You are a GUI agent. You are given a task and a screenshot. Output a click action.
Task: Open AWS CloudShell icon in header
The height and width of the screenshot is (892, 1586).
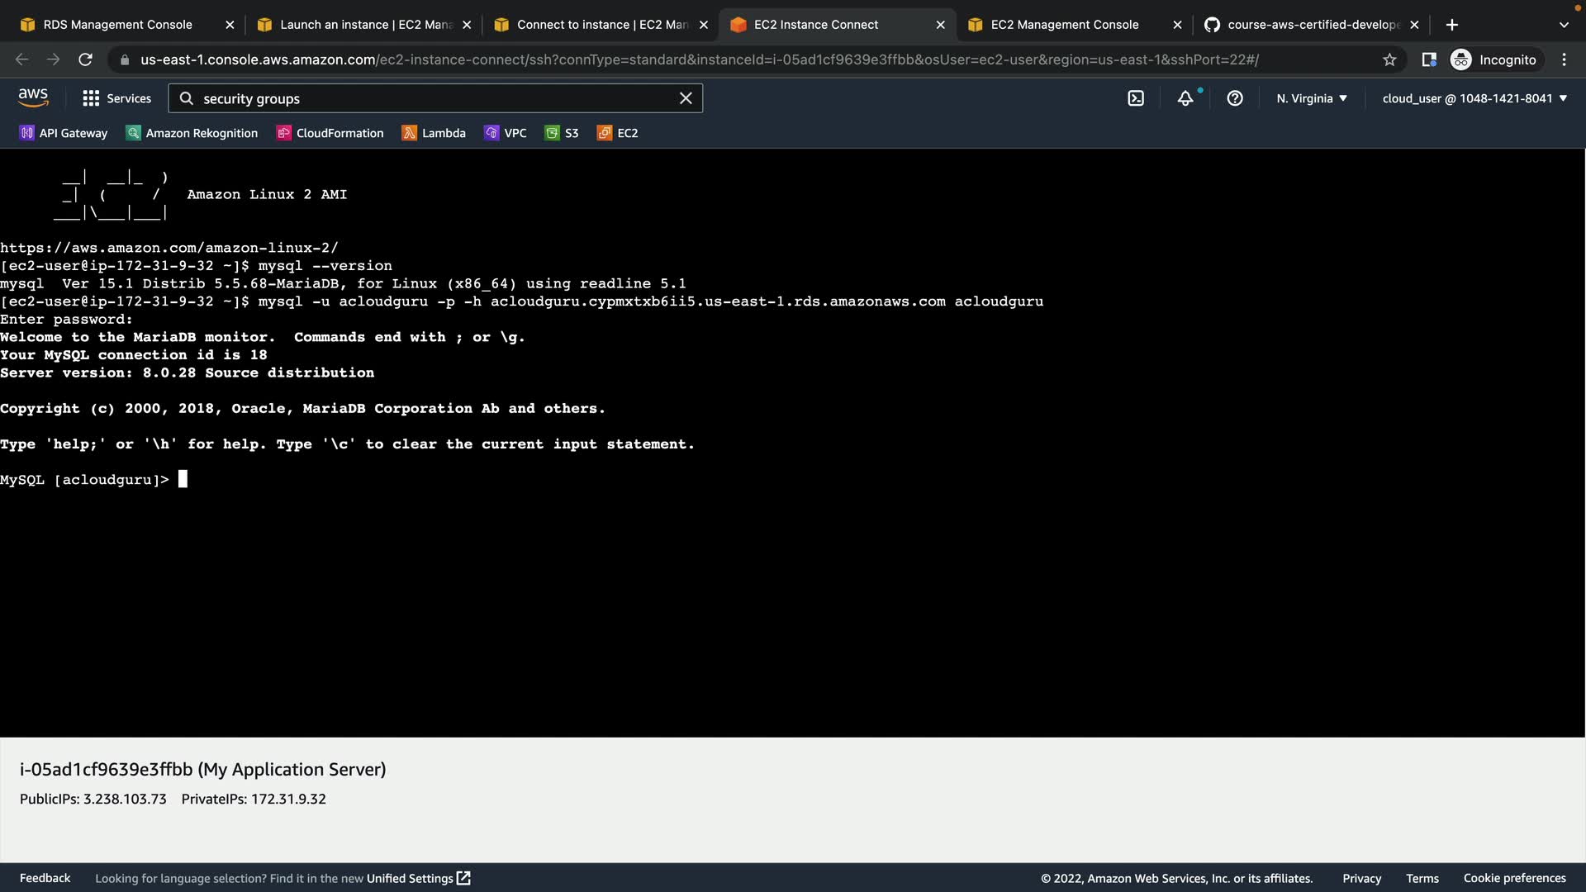point(1136,98)
